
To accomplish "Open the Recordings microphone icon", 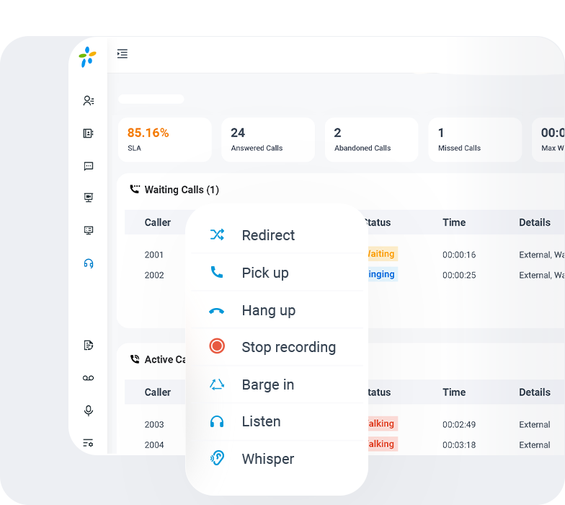I will coord(88,410).
